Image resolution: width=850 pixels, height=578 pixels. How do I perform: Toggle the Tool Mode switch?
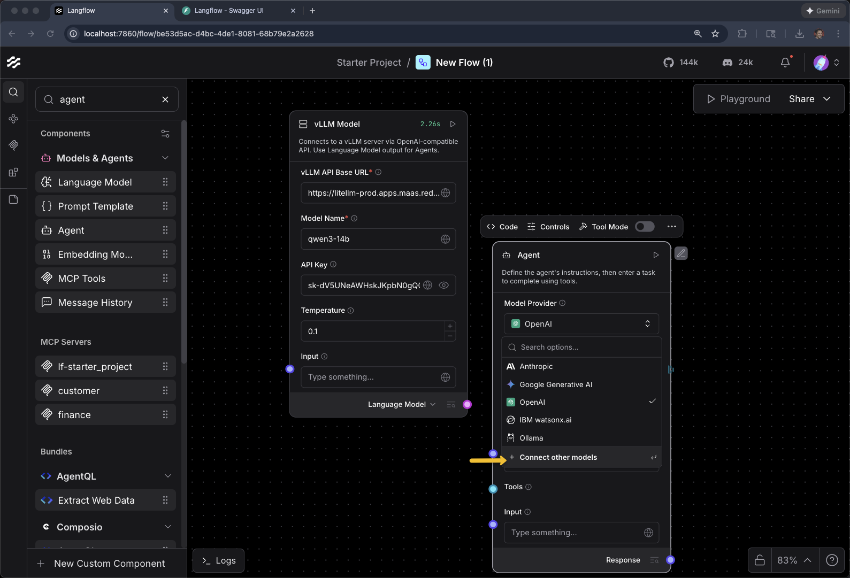click(644, 227)
